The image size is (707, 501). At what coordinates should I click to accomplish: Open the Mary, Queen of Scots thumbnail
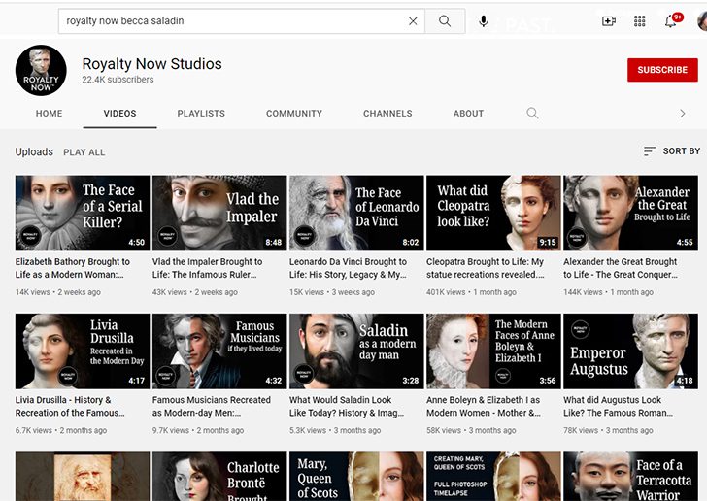[x=356, y=476]
